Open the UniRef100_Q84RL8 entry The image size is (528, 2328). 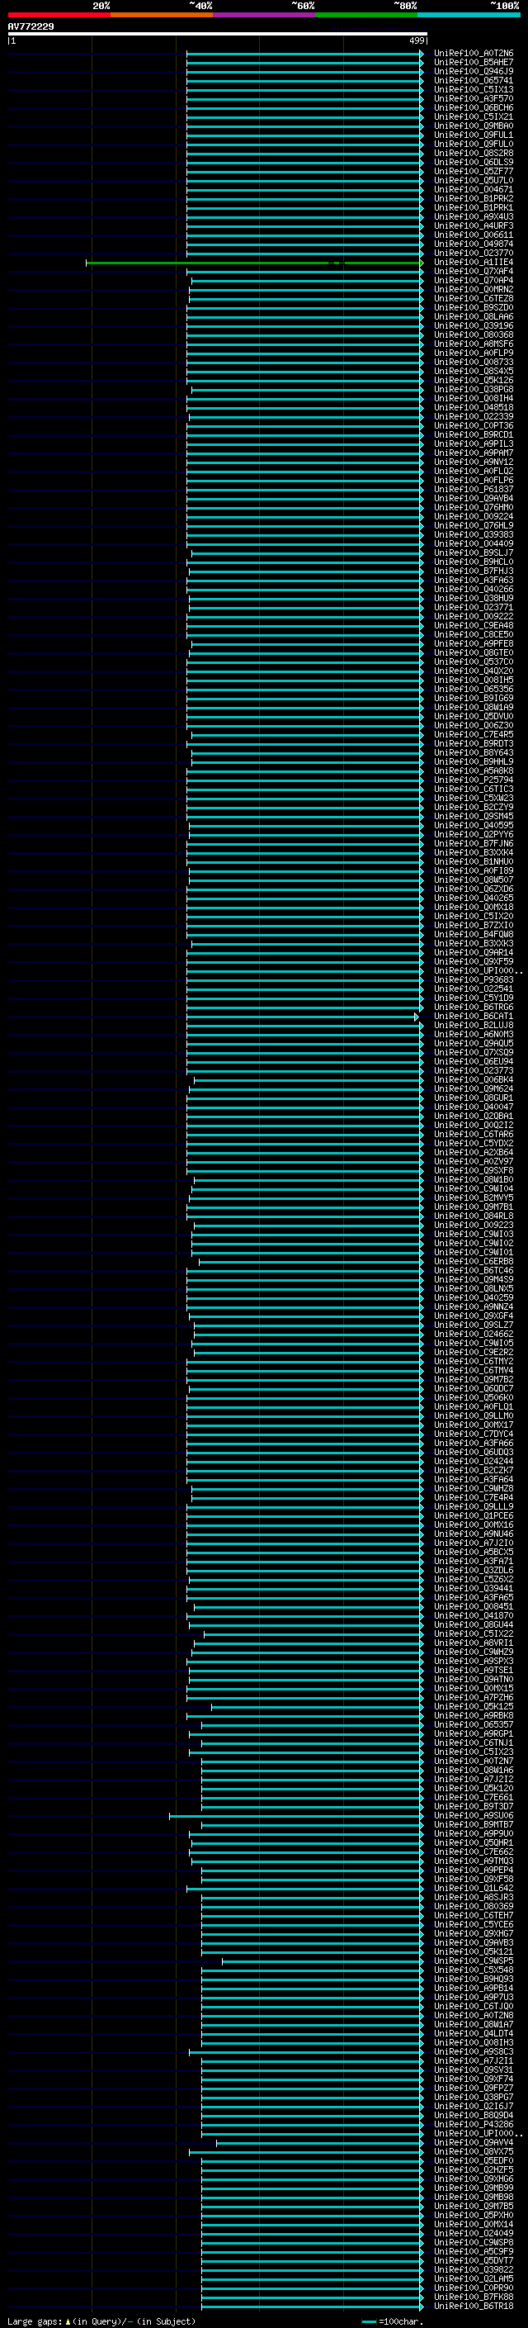tap(473, 1216)
